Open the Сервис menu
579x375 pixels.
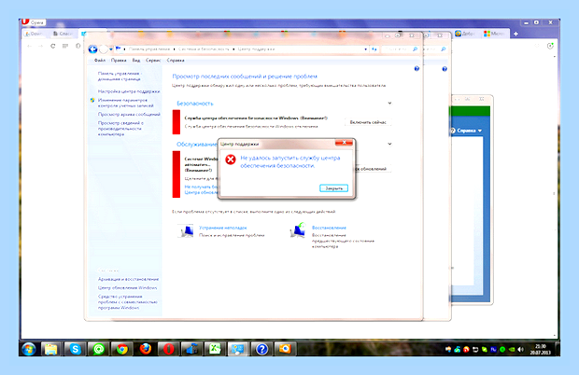coord(153,60)
